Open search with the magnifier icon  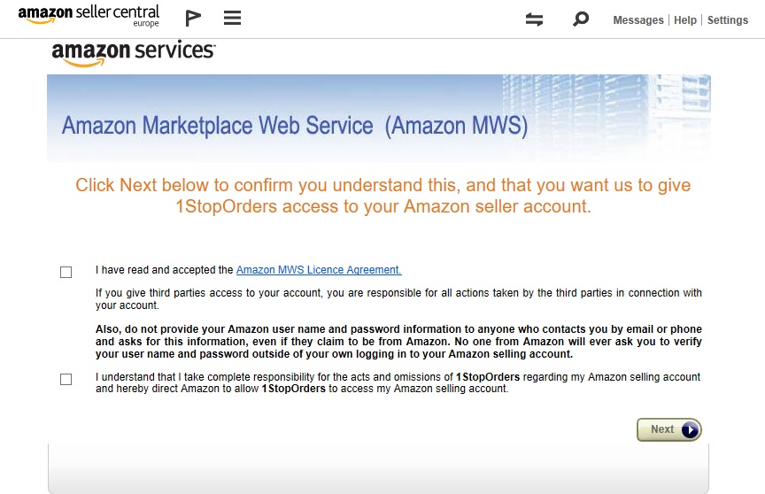[x=581, y=19]
